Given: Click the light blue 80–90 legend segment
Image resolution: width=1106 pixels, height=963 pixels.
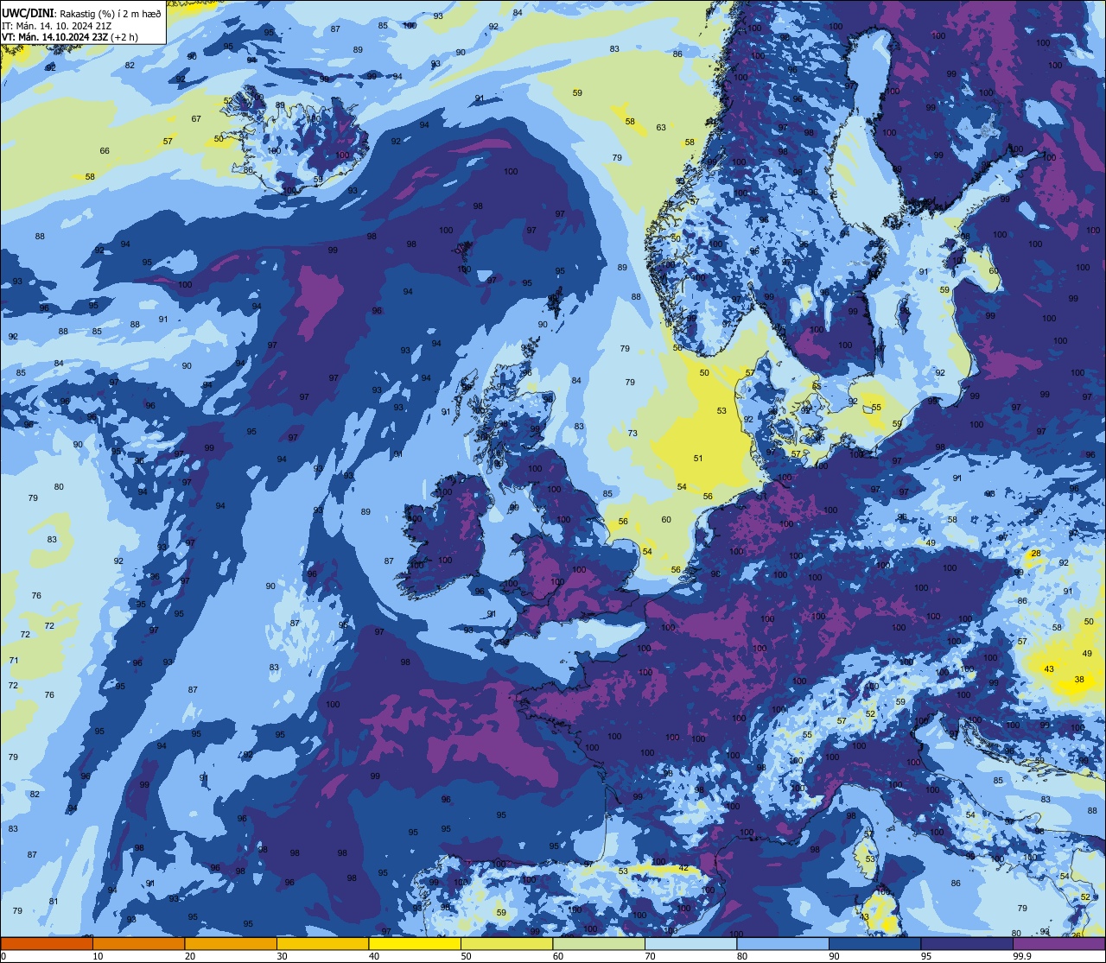Looking at the screenshot, I should pos(783,943).
